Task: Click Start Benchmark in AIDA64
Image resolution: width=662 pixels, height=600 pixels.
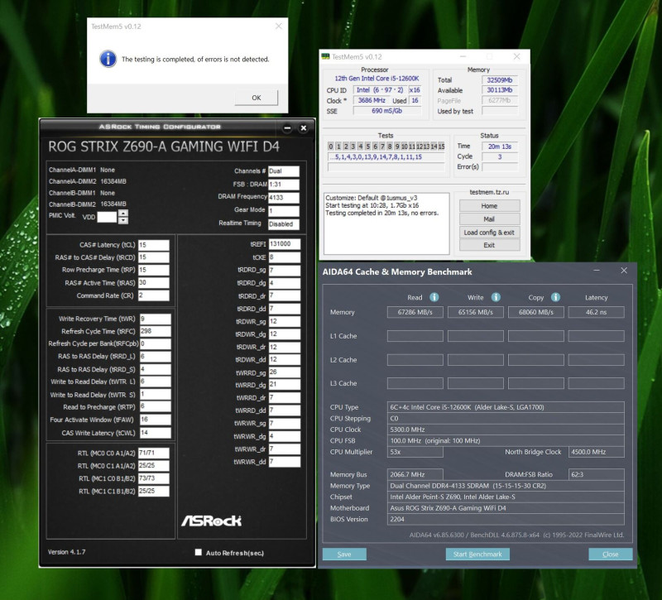Action: tap(477, 554)
